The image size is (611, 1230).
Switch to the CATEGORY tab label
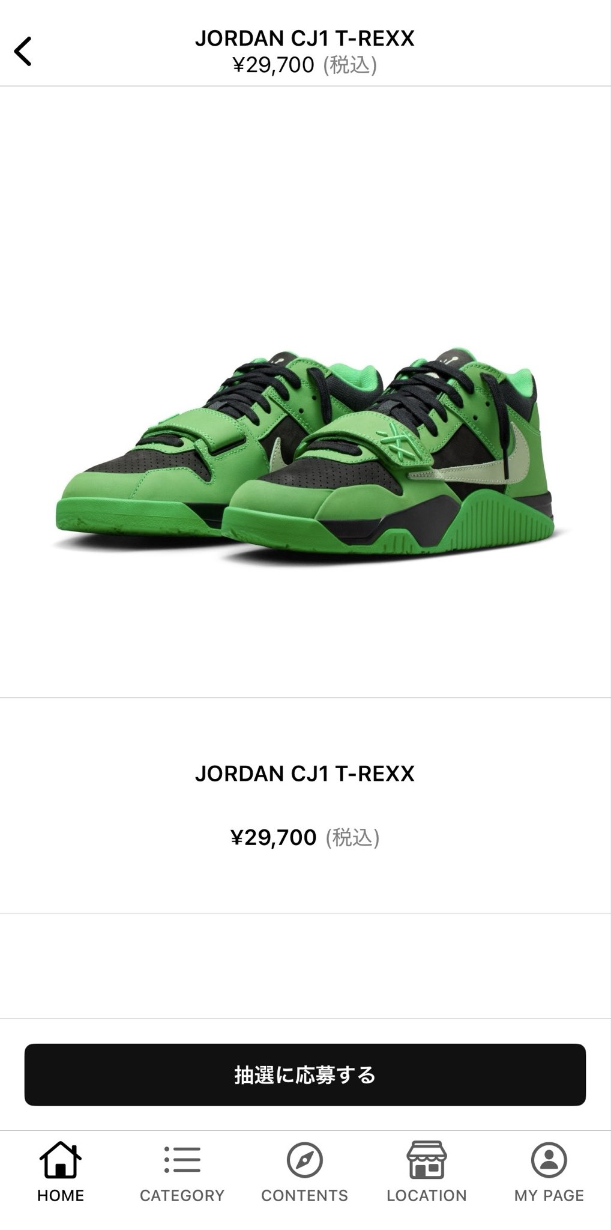182,1196
